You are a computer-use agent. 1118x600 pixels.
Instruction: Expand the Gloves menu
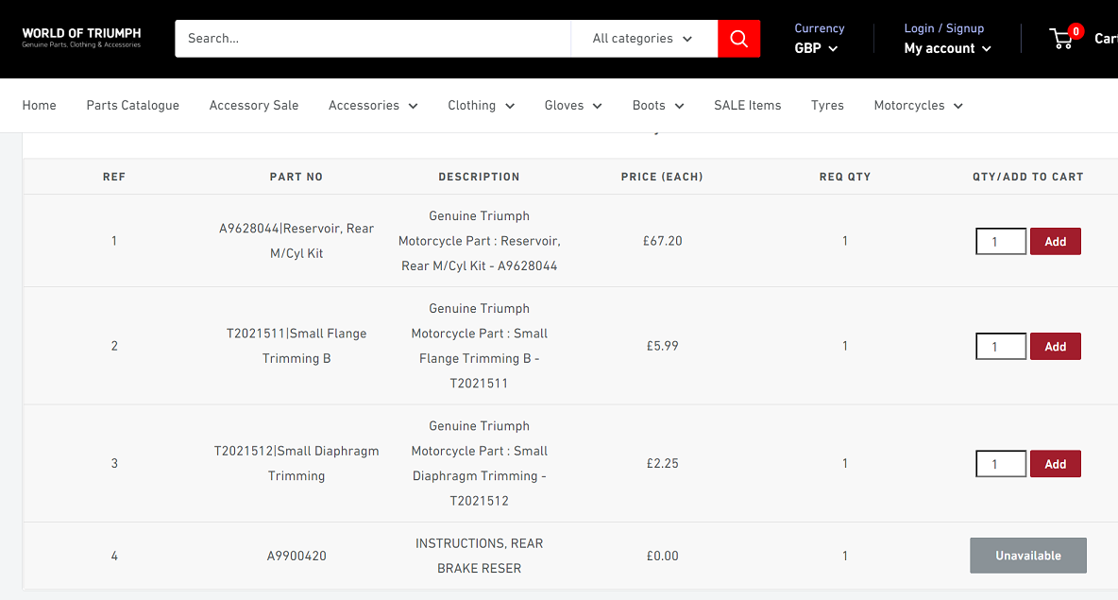pyautogui.click(x=573, y=106)
